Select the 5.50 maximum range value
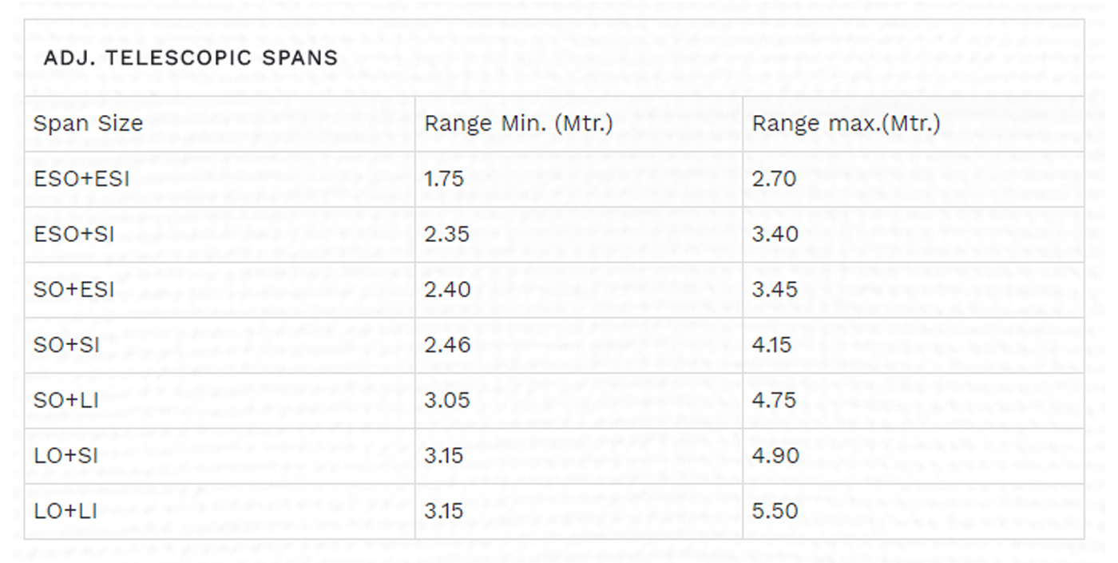 click(775, 510)
